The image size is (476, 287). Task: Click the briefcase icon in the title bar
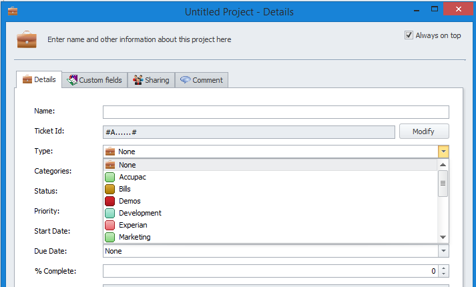(x=12, y=11)
